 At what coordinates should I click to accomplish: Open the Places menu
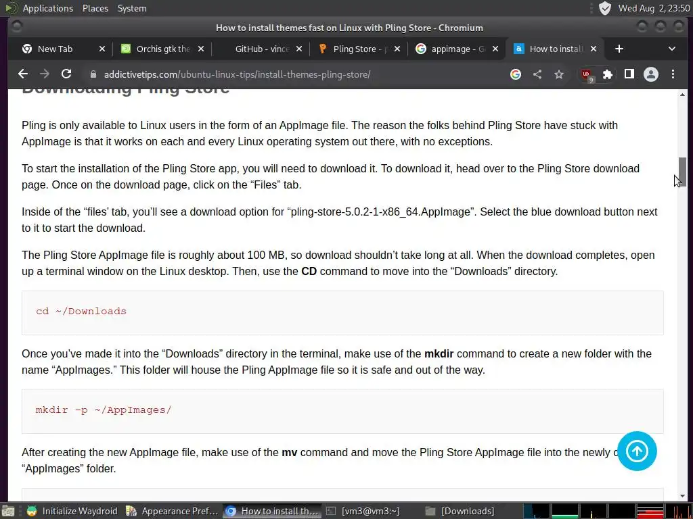tap(95, 8)
